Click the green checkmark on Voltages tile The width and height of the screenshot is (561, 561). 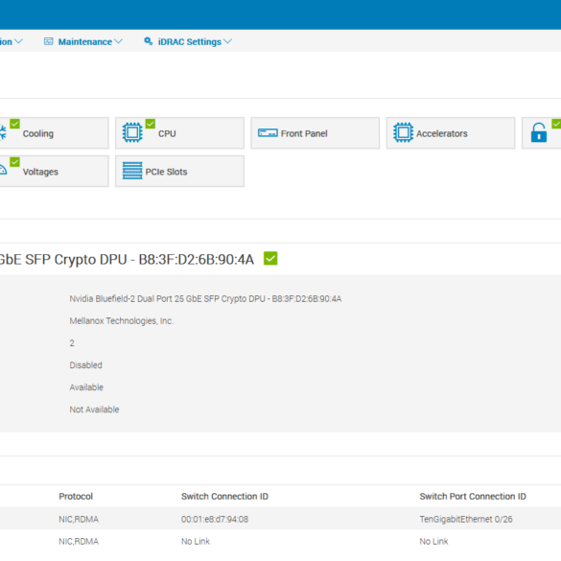point(14,162)
